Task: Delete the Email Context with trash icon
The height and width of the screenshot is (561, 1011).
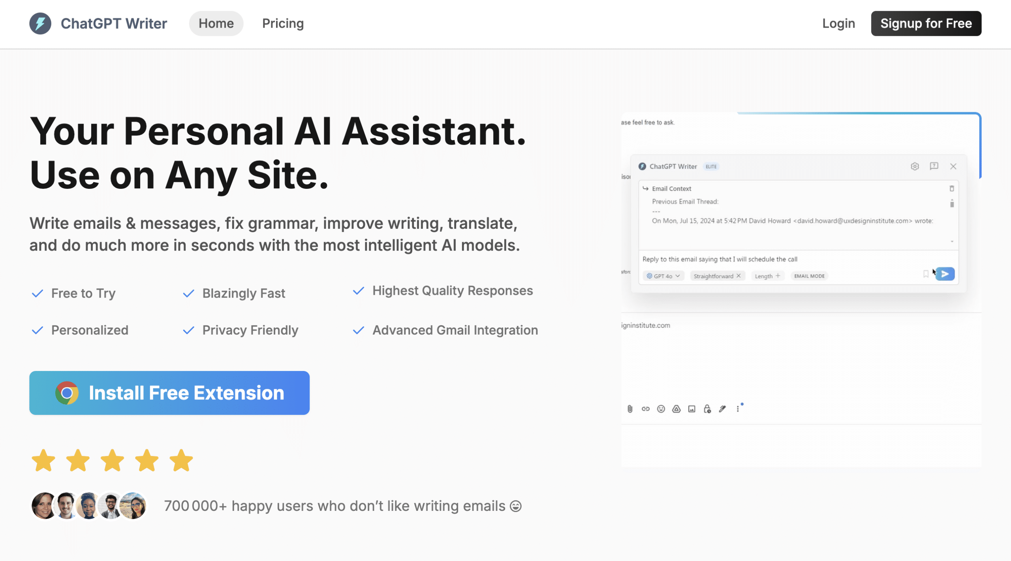Action: point(952,189)
